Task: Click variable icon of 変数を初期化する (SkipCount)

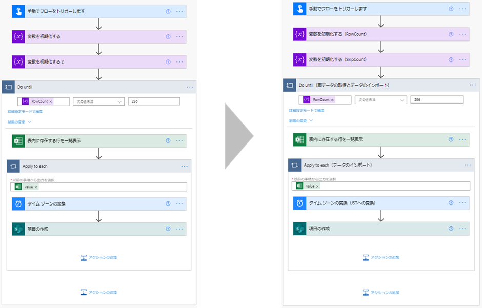Action: (x=300, y=60)
